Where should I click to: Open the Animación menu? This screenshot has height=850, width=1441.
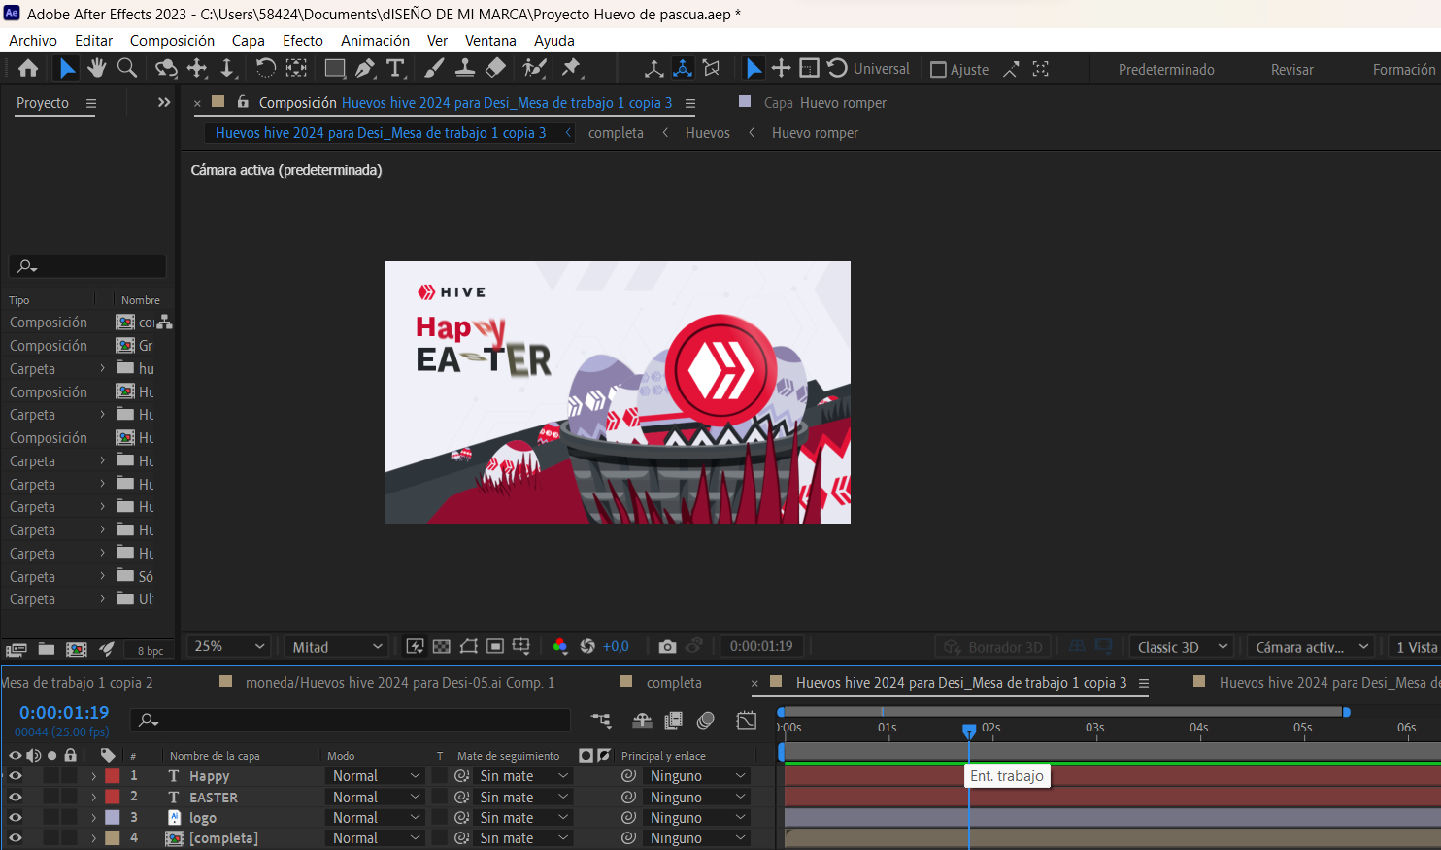(375, 41)
